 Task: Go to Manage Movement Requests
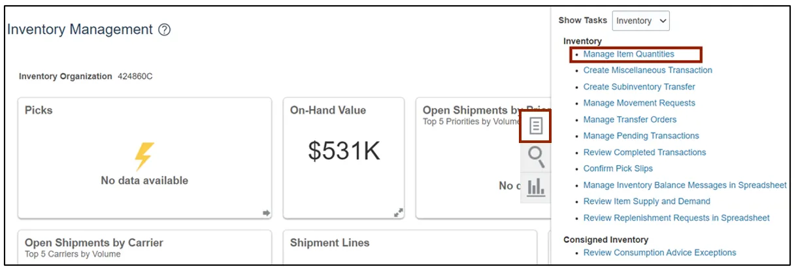point(638,103)
